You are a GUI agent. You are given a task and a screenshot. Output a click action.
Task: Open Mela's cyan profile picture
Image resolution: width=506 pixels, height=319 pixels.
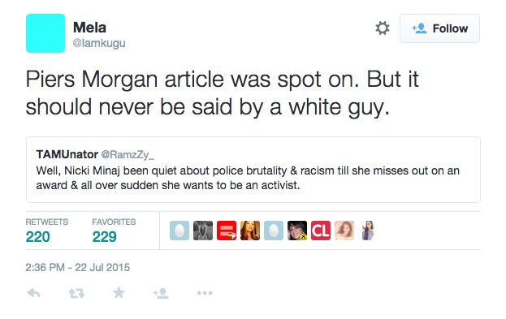45,33
